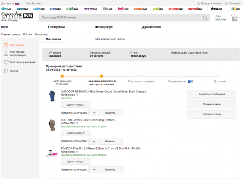Open the second main navigation menu item
243x179 pixels.
tap(56, 27)
